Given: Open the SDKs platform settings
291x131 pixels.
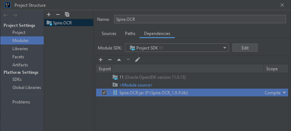Looking at the screenshot, I should 17,79.
